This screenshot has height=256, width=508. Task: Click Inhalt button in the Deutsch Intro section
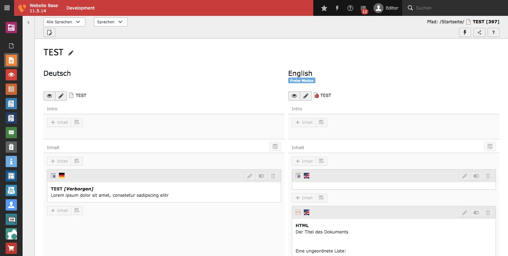click(x=59, y=122)
